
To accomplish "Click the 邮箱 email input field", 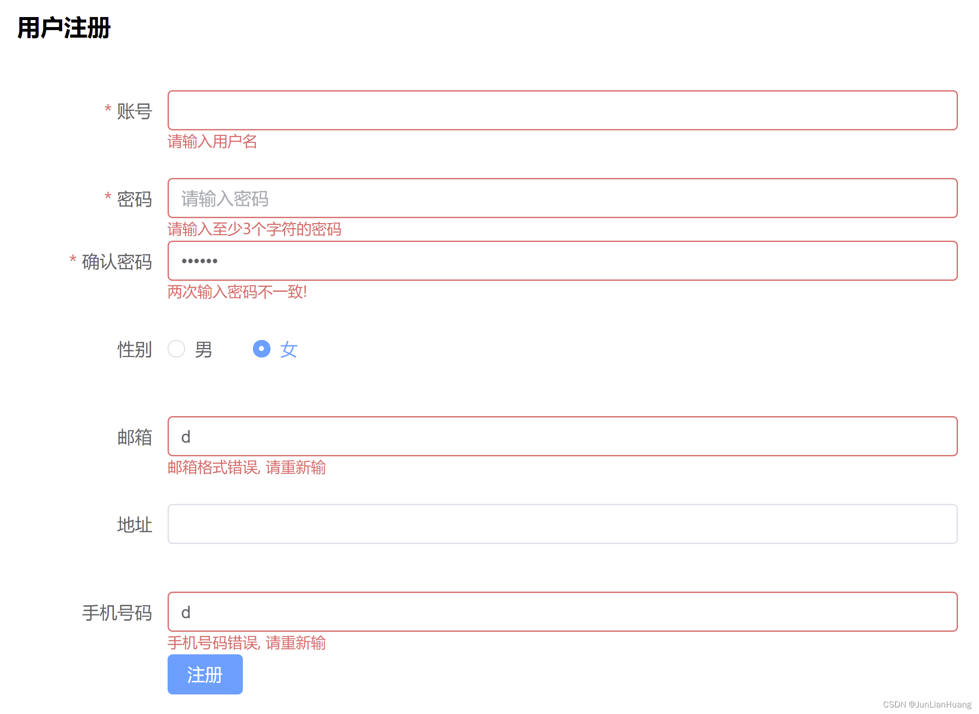I will (x=562, y=436).
